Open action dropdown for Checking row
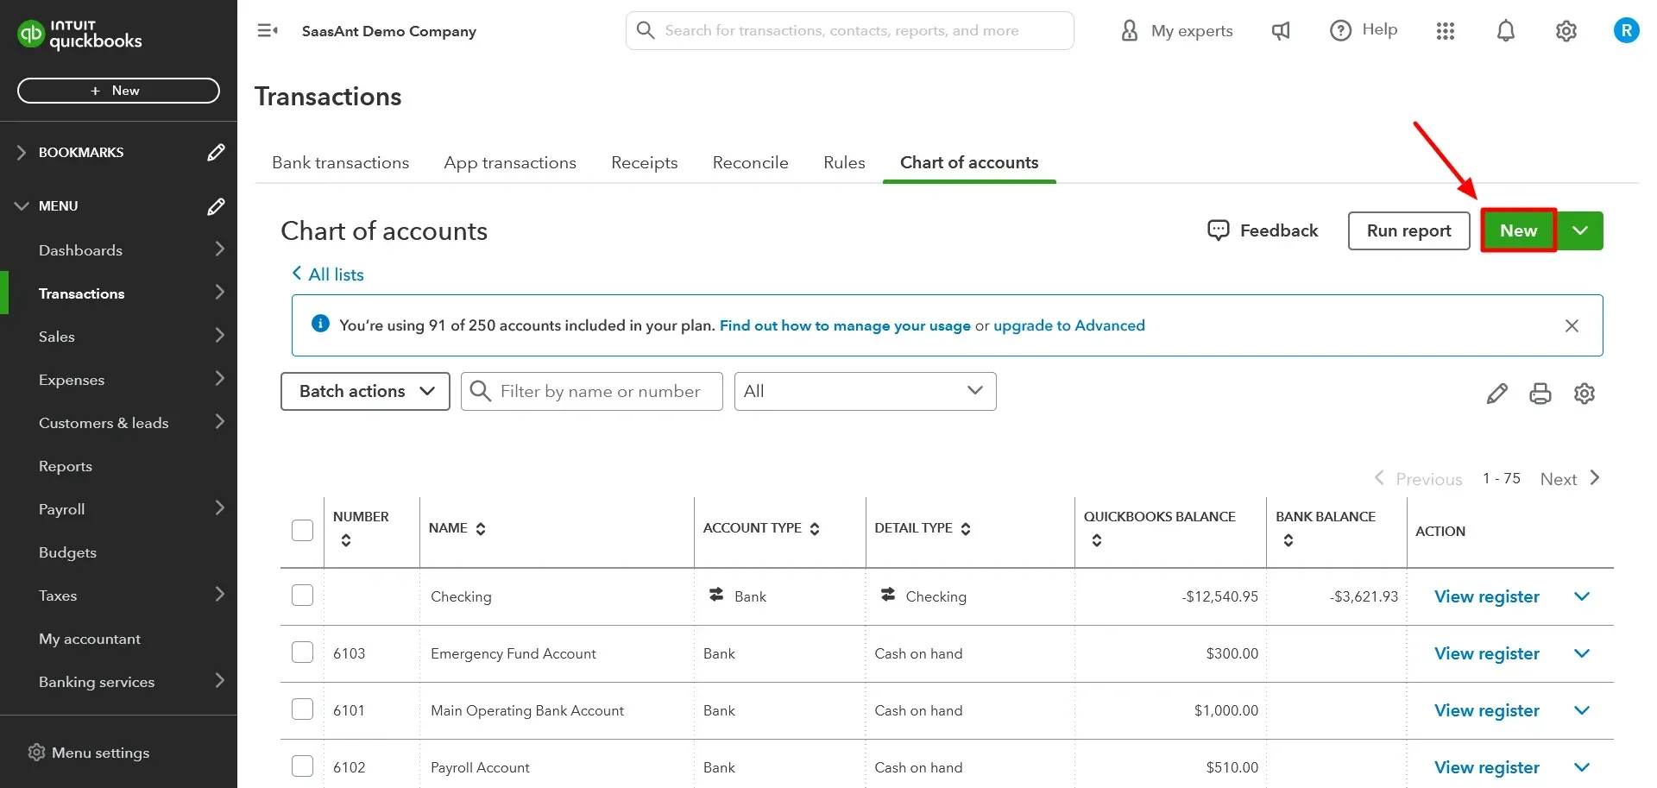This screenshot has height=788, width=1657. (1582, 596)
